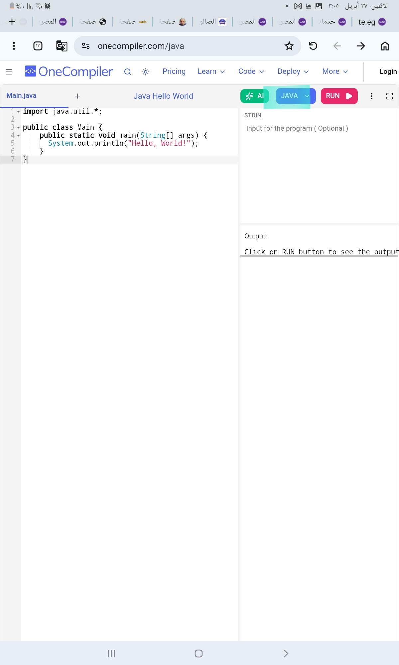This screenshot has width=399, height=665.
Task: Open the AI assistant button
Action: pyautogui.click(x=254, y=96)
